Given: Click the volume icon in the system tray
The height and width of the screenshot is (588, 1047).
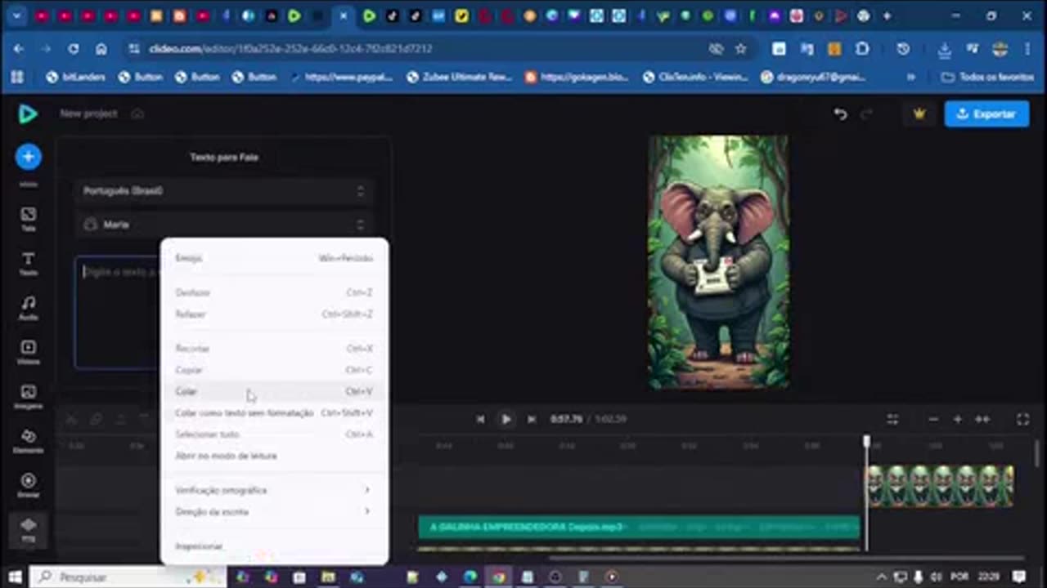Looking at the screenshot, I should pos(935,577).
